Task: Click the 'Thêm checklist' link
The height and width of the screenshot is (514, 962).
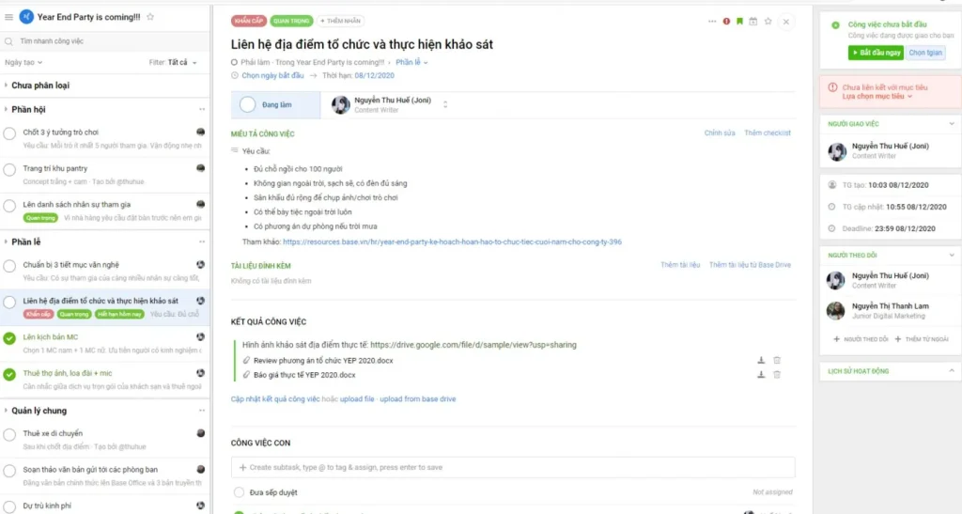Action: (768, 133)
